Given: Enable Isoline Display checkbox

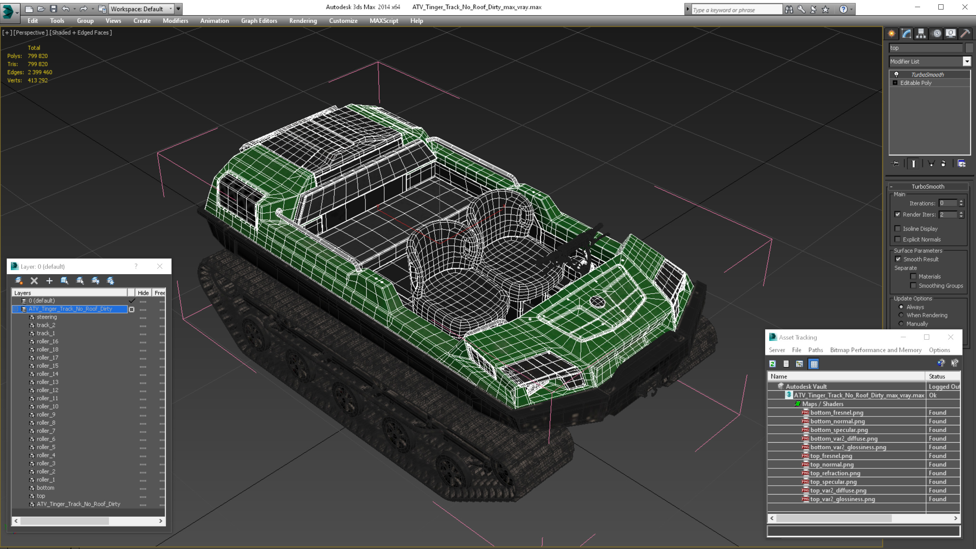Looking at the screenshot, I should [898, 228].
